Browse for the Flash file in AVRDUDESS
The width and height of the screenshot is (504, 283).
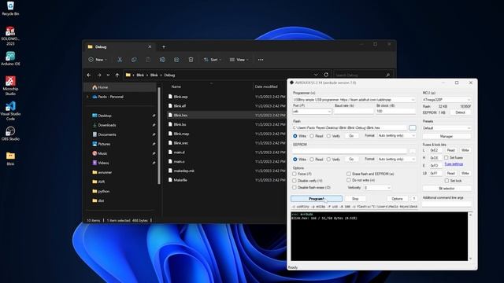[x=413, y=127]
